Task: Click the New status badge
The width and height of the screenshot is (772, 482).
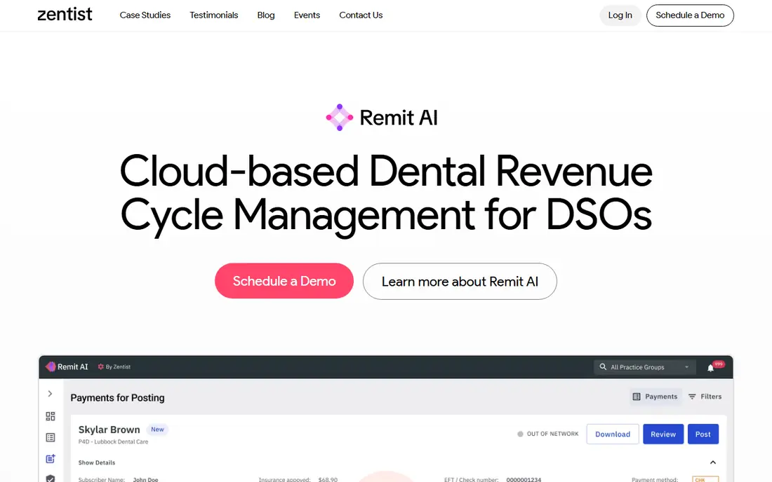Action: [x=157, y=429]
